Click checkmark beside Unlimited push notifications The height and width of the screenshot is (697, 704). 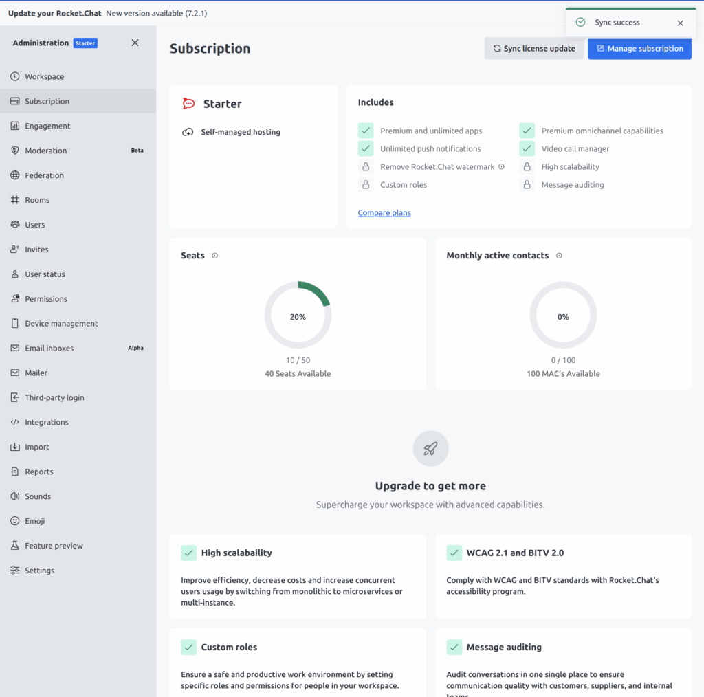366,148
